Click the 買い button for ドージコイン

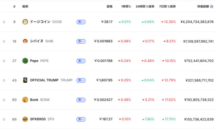(x=81, y=22)
